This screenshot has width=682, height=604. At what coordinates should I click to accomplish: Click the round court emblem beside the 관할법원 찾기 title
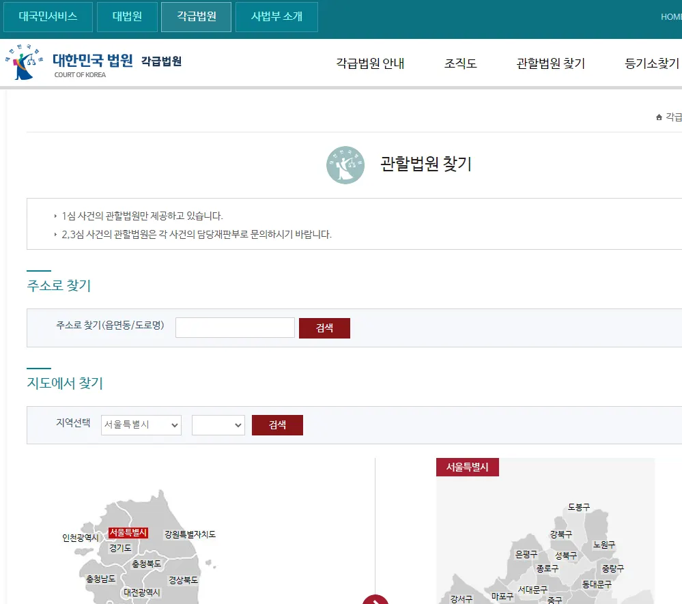[345, 164]
